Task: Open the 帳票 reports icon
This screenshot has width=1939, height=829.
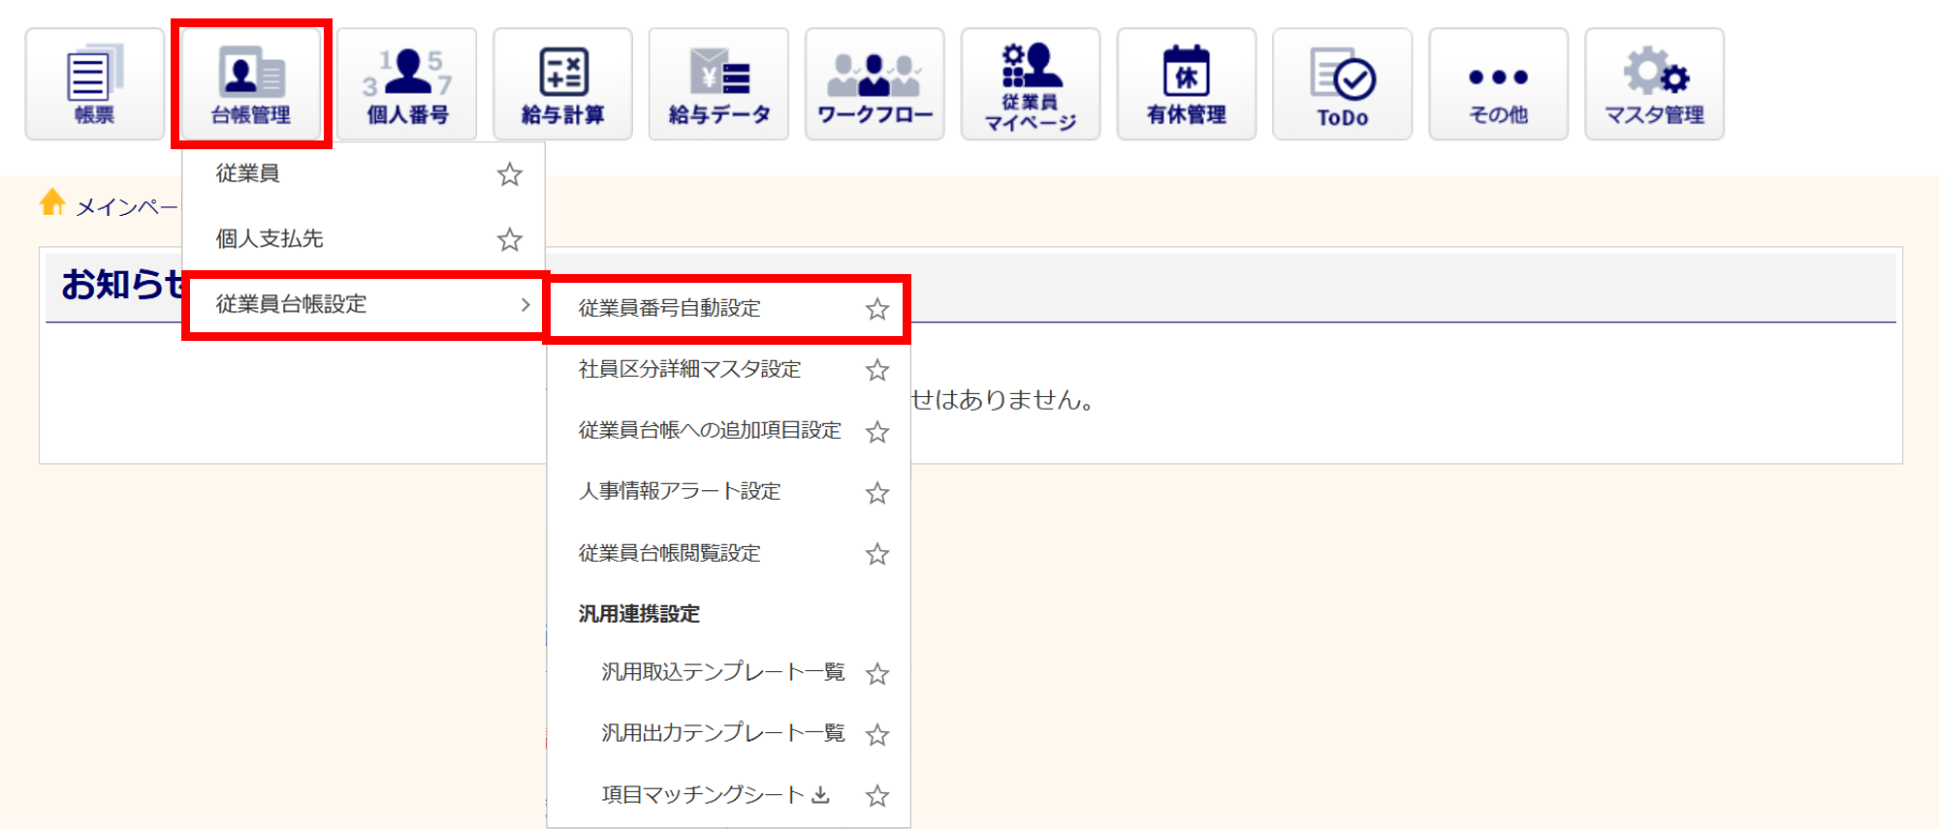Action: [94, 84]
